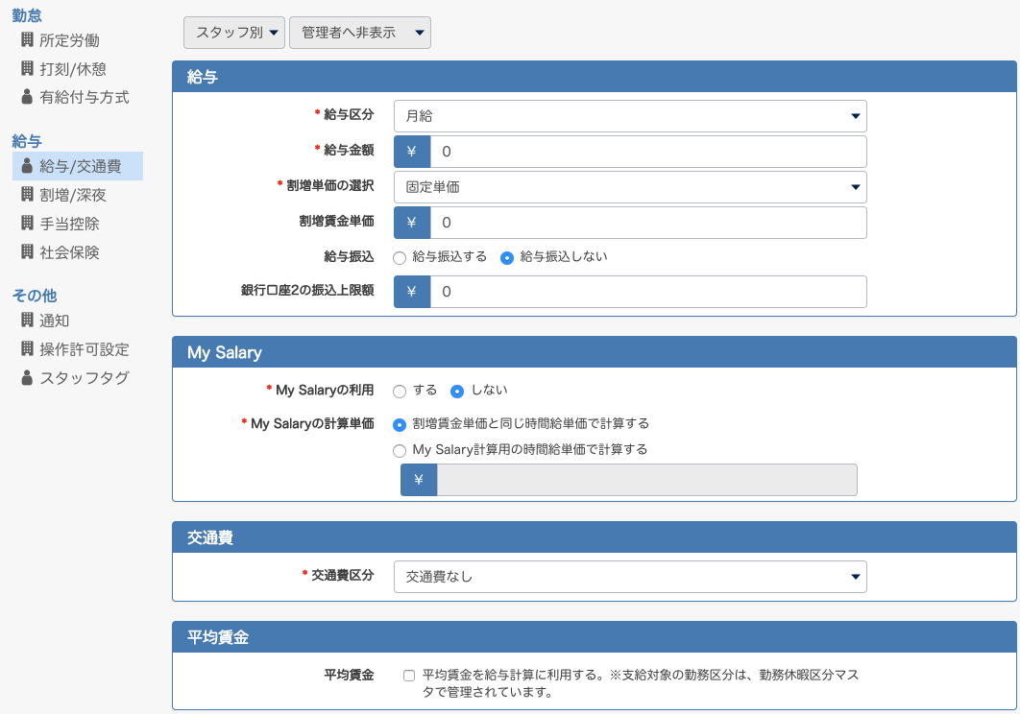This screenshot has height=714, width=1020.
Task: Click the 平均賃金 panel header
Action: (x=594, y=637)
